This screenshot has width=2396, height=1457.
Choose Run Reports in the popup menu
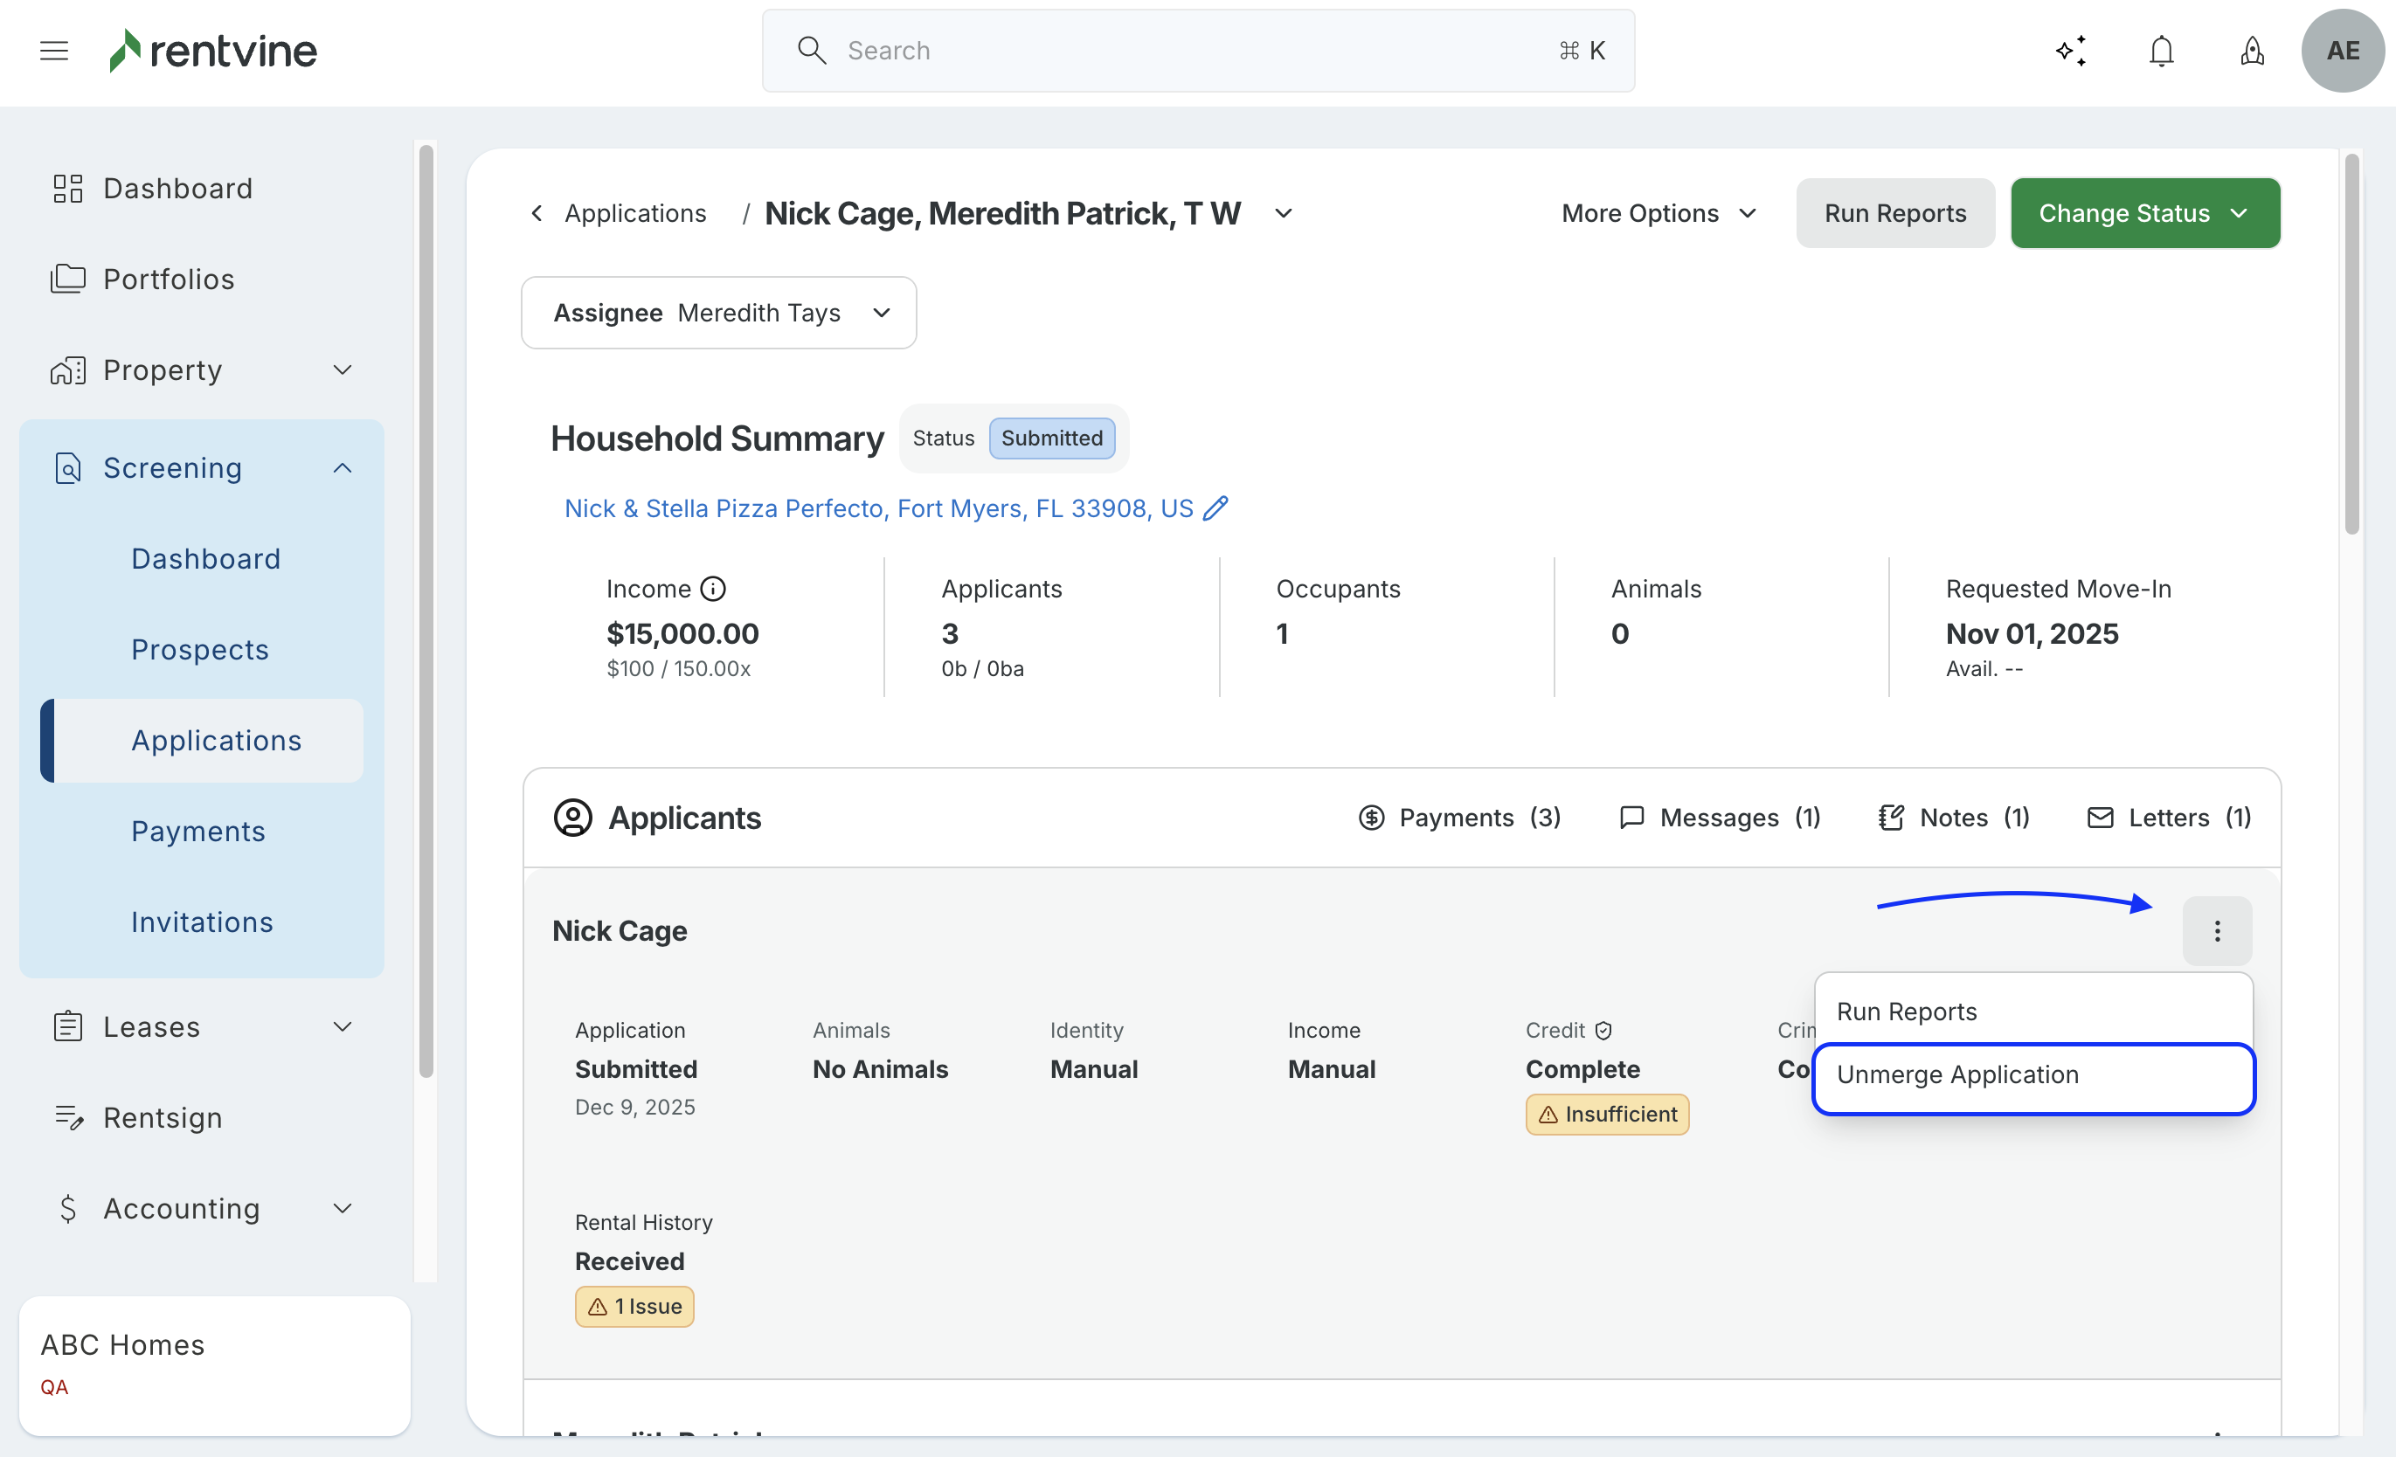[x=1906, y=1012]
